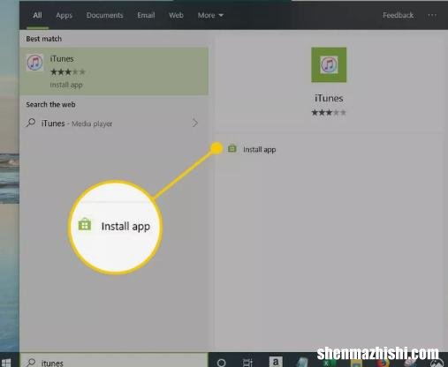Click the large iTunes tile in preview pane
This screenshot has width=448, height=367.
[x=329, y=64]
